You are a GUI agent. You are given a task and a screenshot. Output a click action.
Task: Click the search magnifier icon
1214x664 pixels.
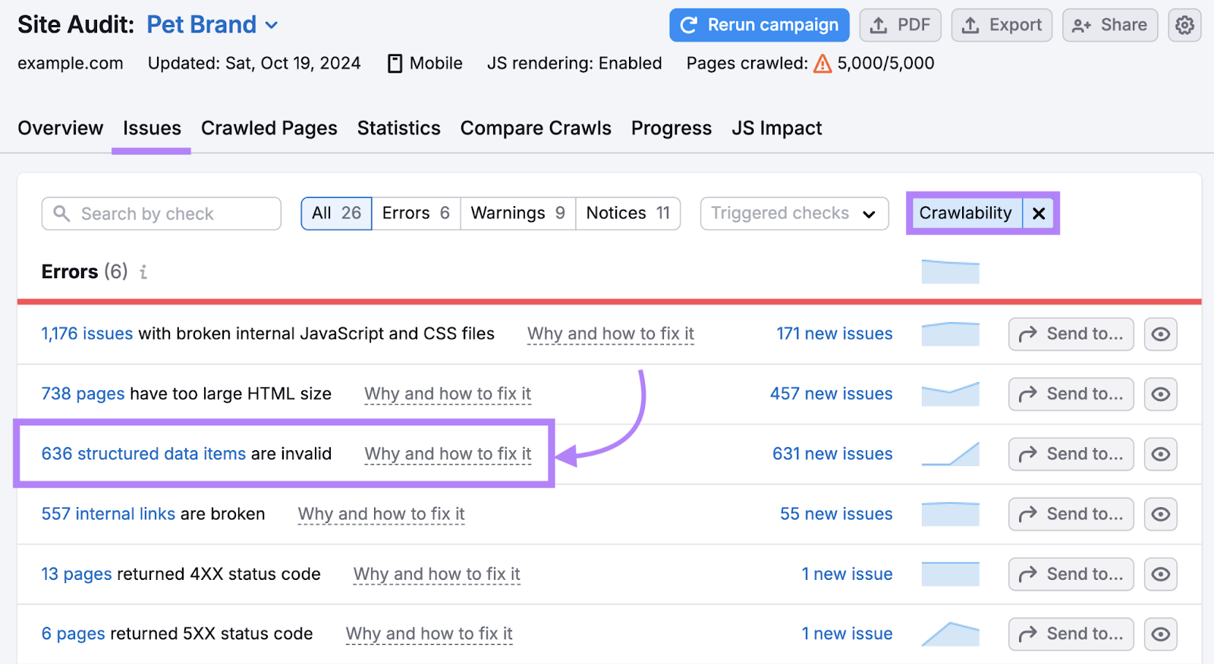[62, 214]
